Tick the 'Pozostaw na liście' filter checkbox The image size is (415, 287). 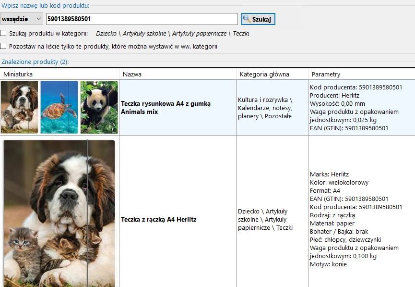[x=3, y=46]
